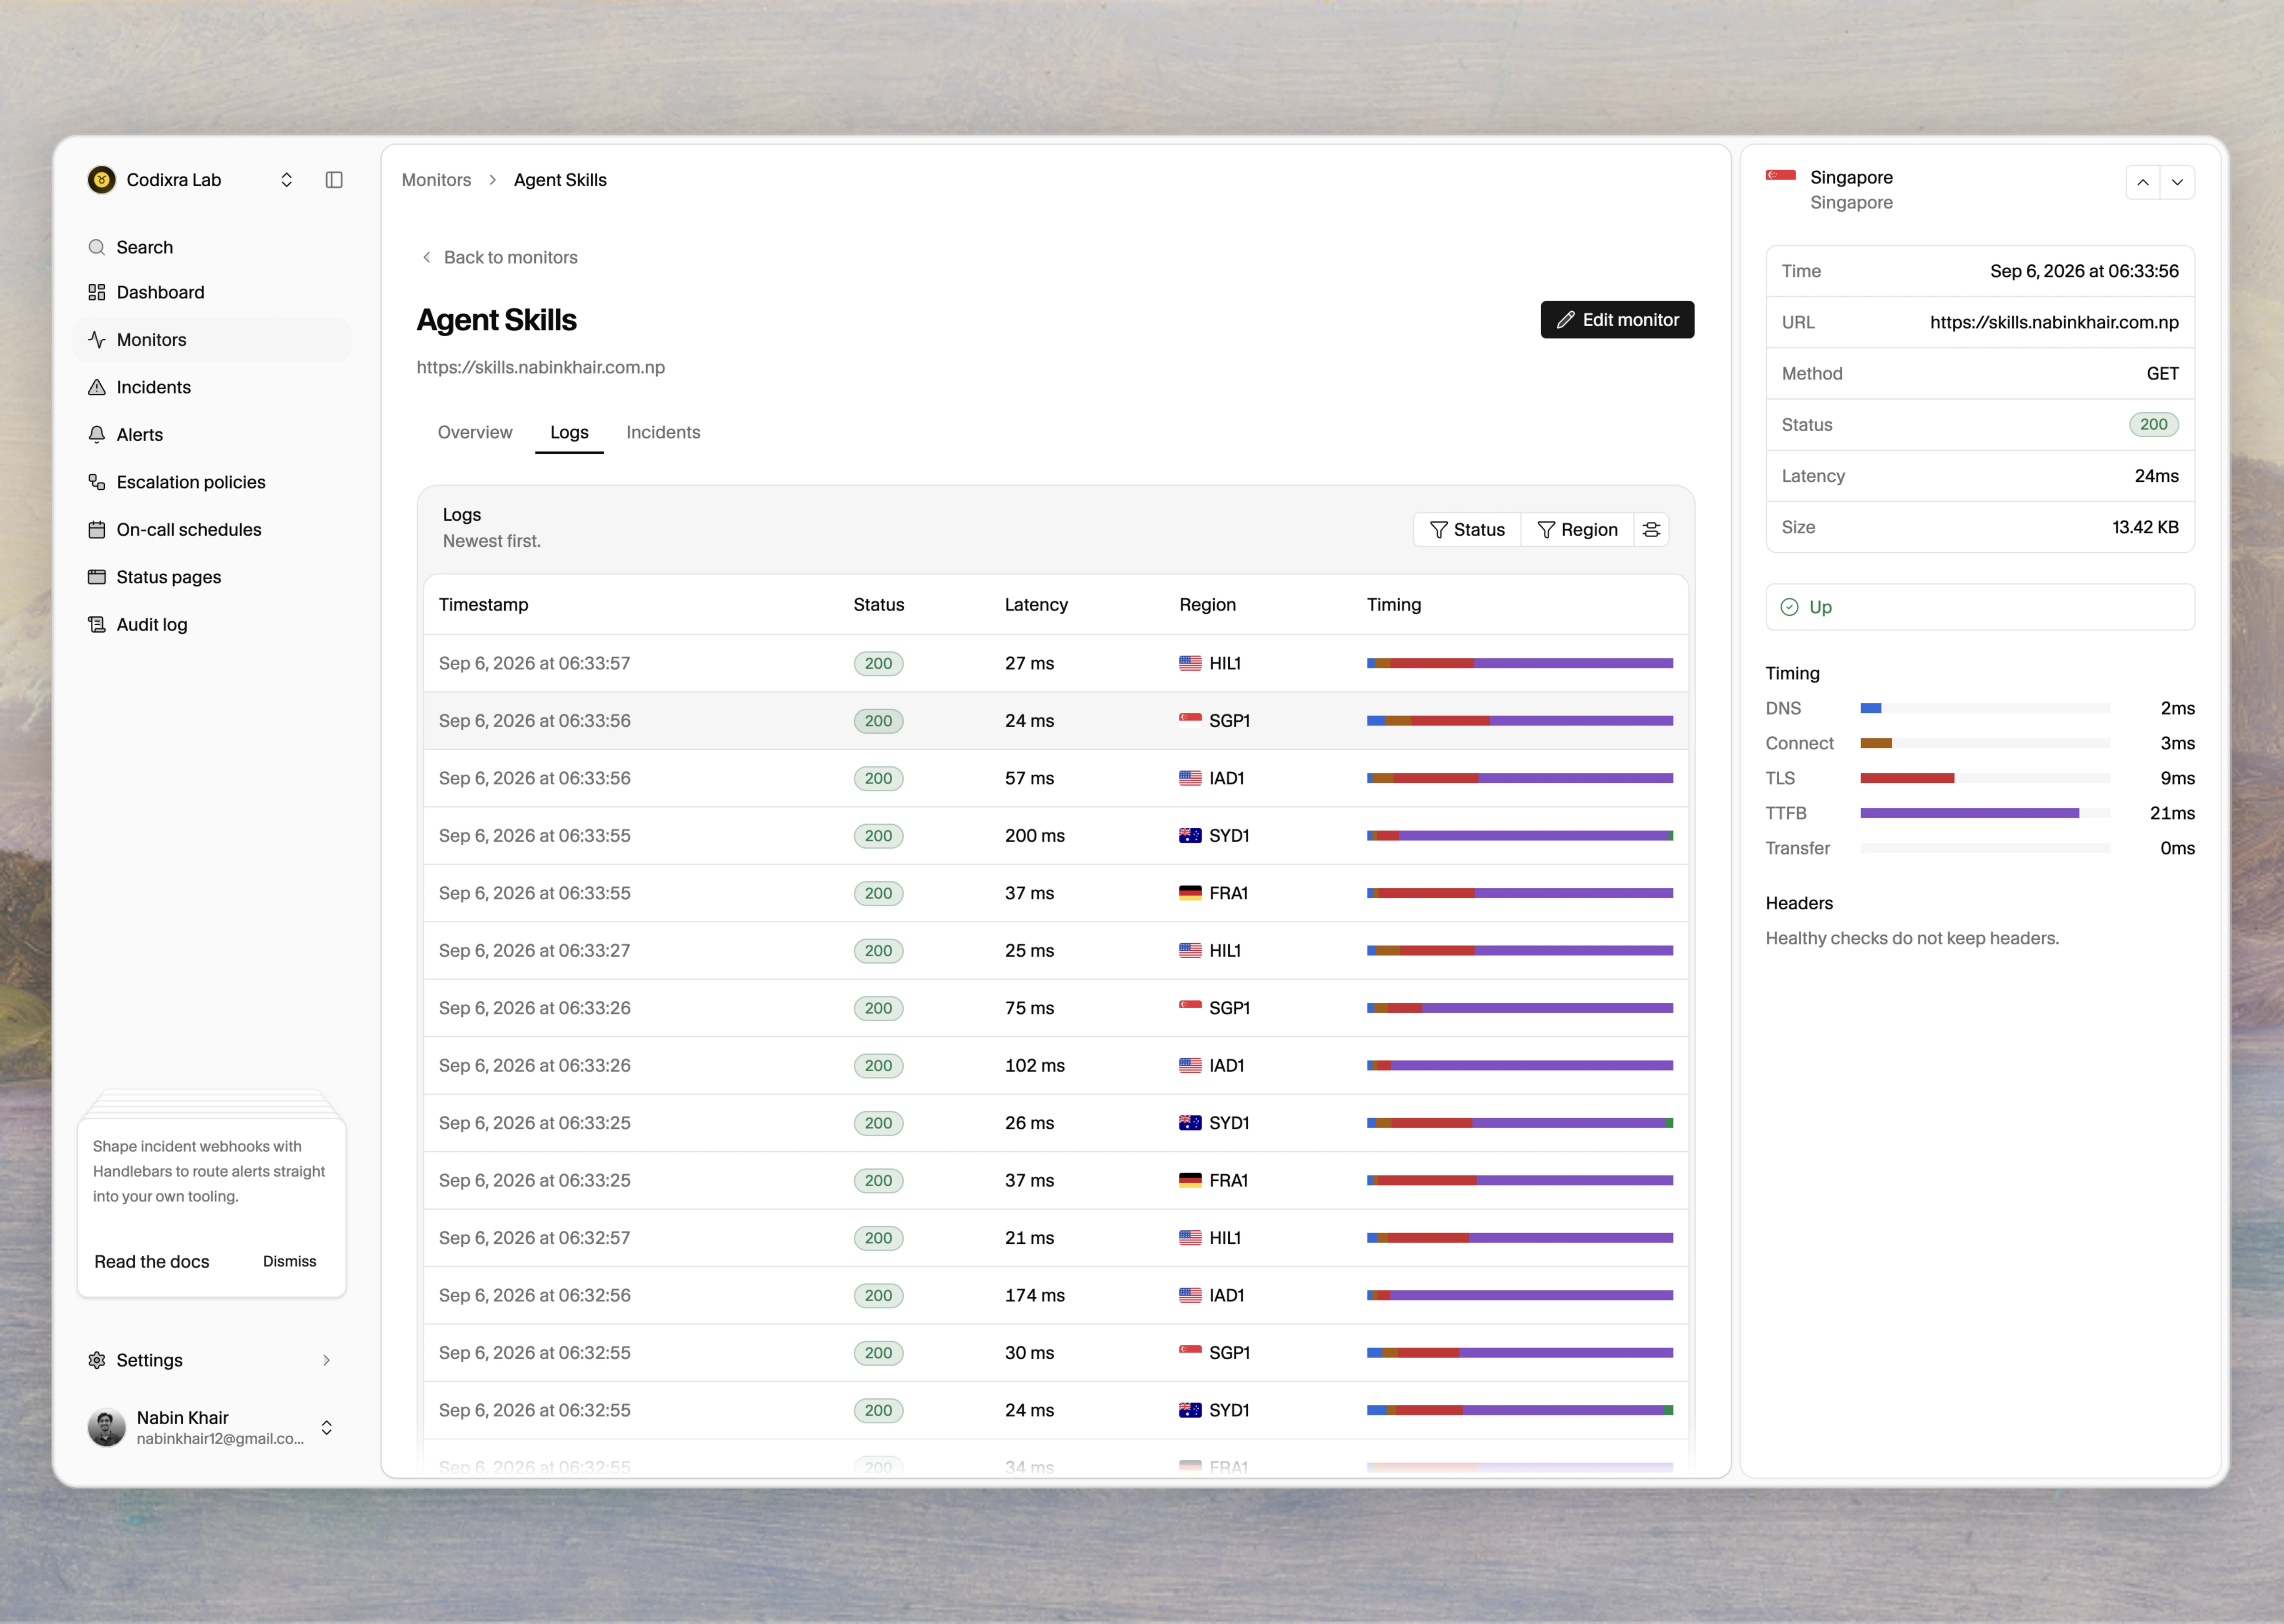This screenshot has height=1624, width=2284.
Task: Click the Agent Skills breadcrumb
Action: 560,180
